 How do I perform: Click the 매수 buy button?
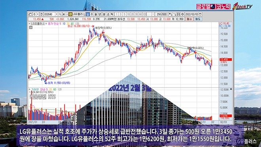(x=189, y=19)
